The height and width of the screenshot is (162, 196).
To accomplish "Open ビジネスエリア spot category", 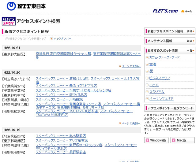I will tap(160, 78).
